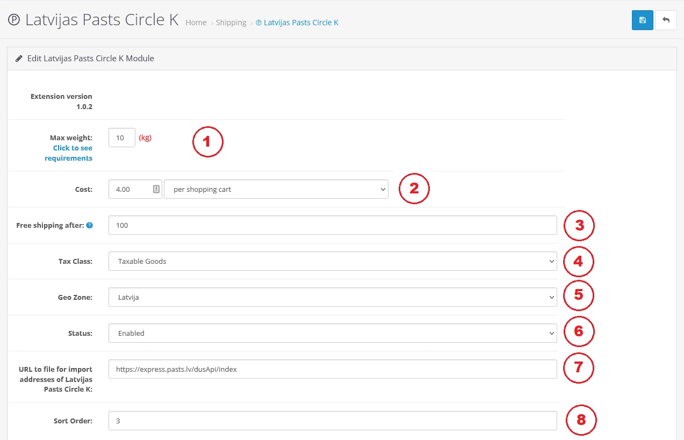Go to Home in the breadcrumb
This screenshot has height=440, width=684.
coord(196,23)
